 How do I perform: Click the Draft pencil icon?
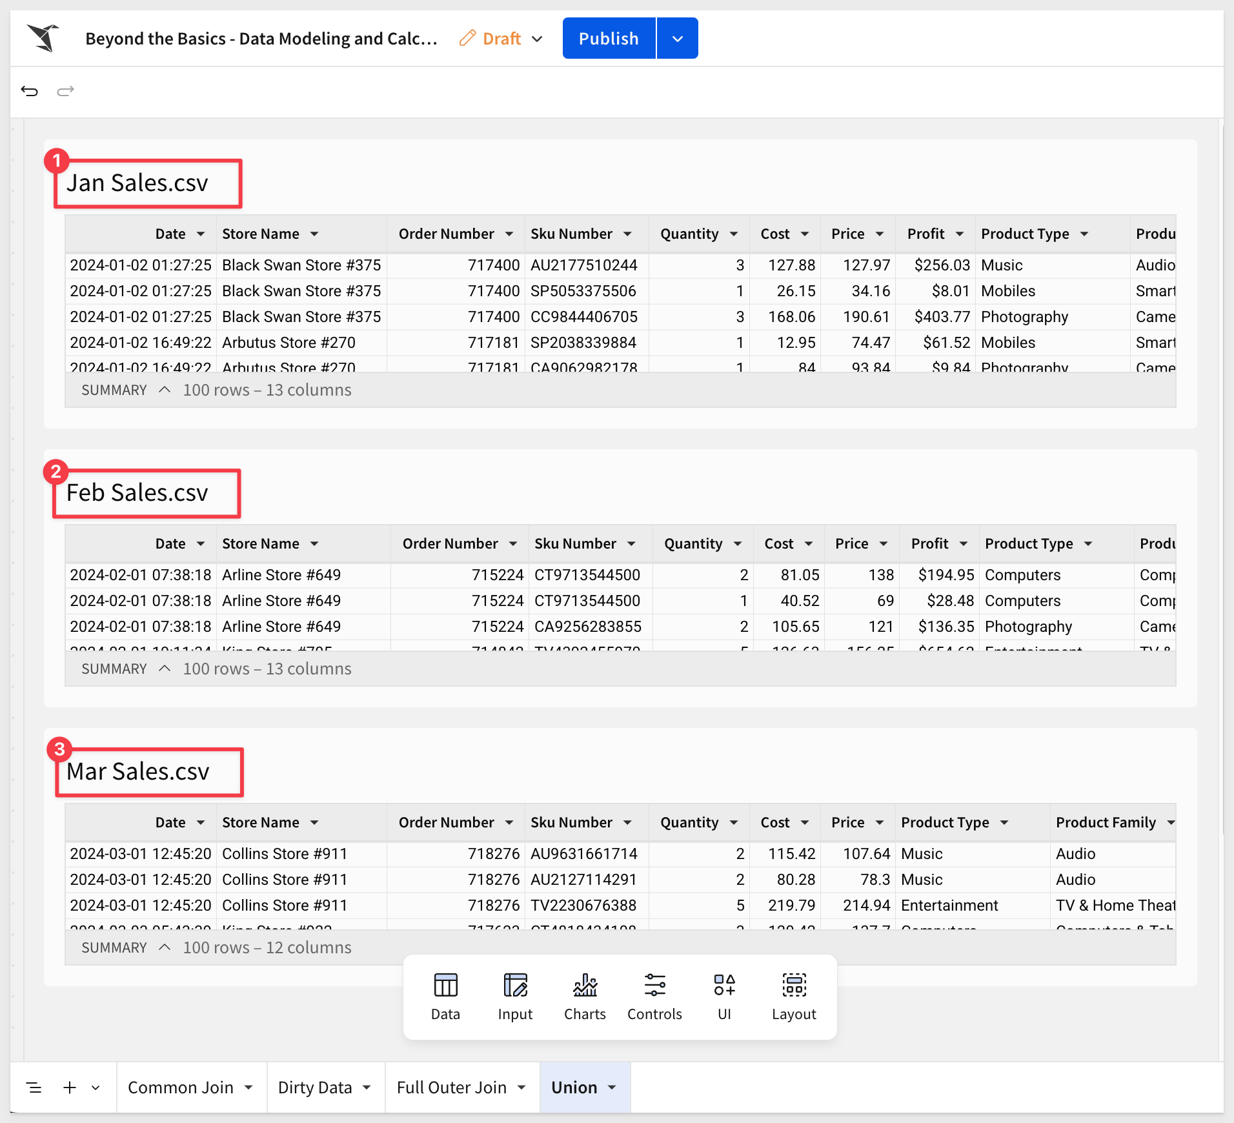(467, 38)
